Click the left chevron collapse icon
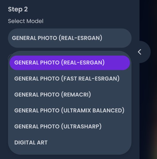 [x=140, y=52]
